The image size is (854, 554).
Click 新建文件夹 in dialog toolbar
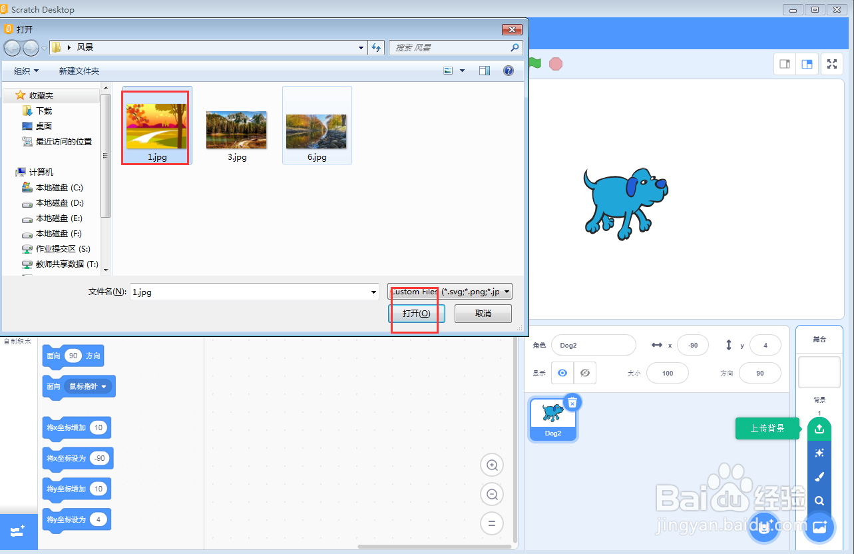[x=79, y=71]
